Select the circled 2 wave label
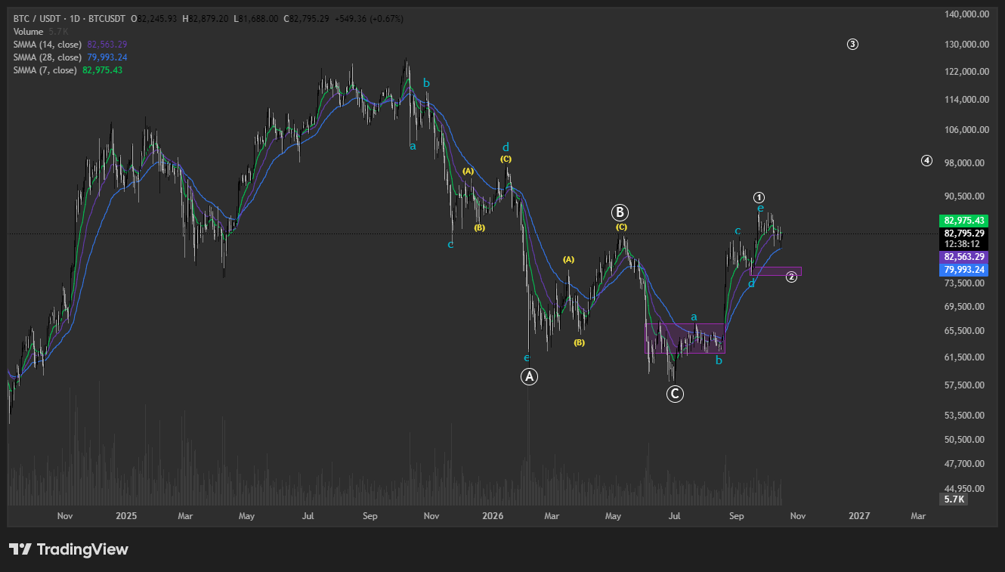 (791, 277)
